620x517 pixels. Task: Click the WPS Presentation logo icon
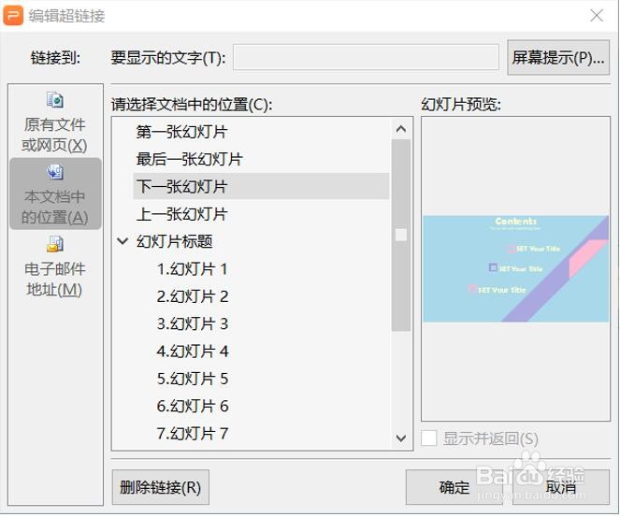13,16
